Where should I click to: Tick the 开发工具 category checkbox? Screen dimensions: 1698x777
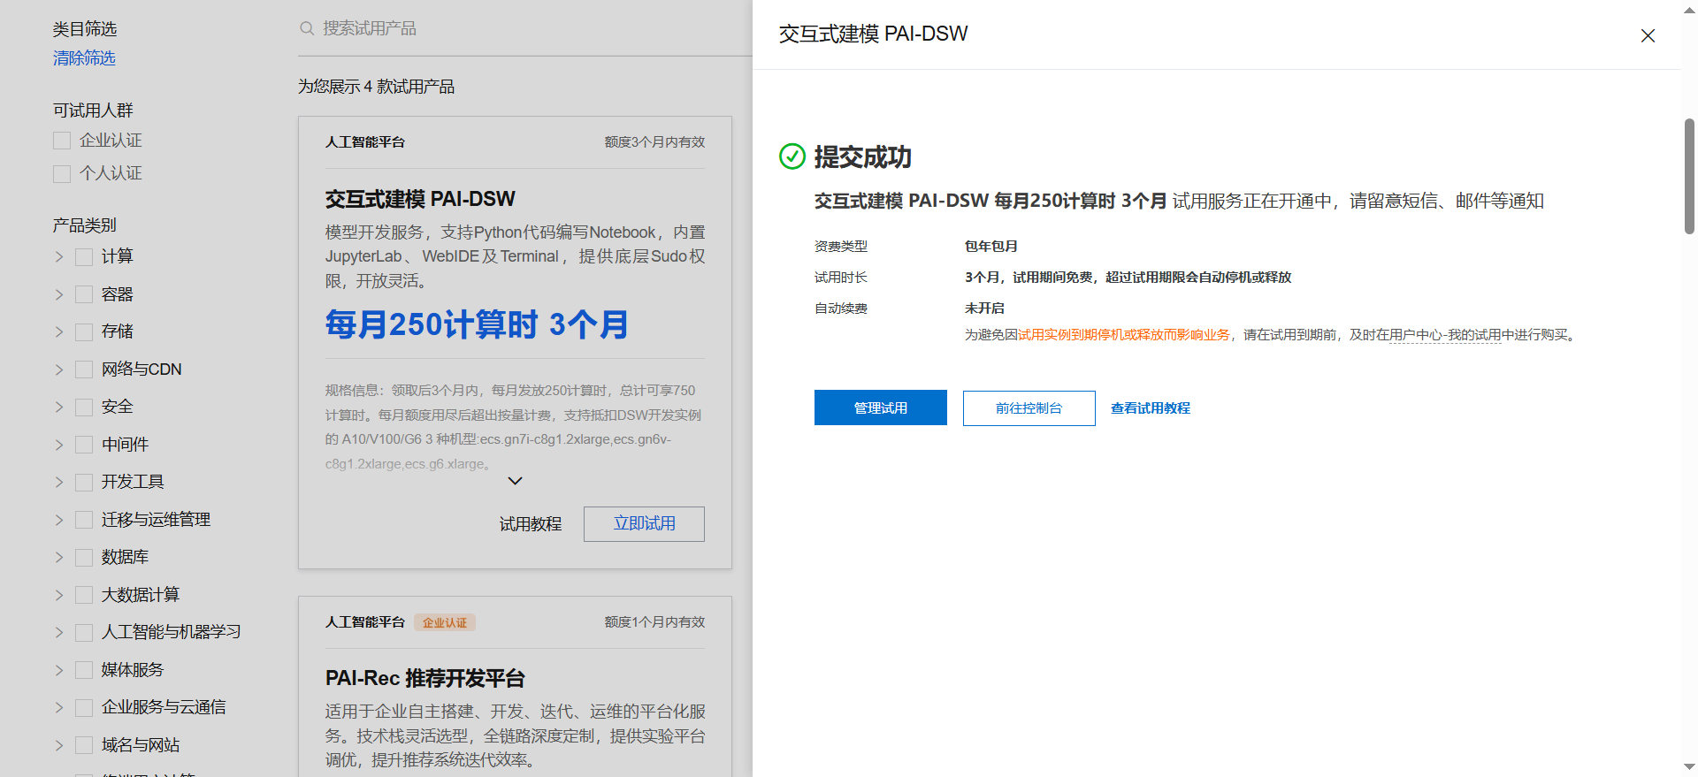[x=84, y=482]
